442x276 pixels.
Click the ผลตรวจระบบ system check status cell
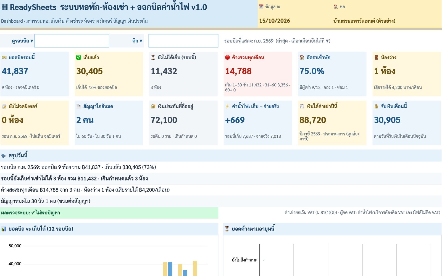(109, 213)
